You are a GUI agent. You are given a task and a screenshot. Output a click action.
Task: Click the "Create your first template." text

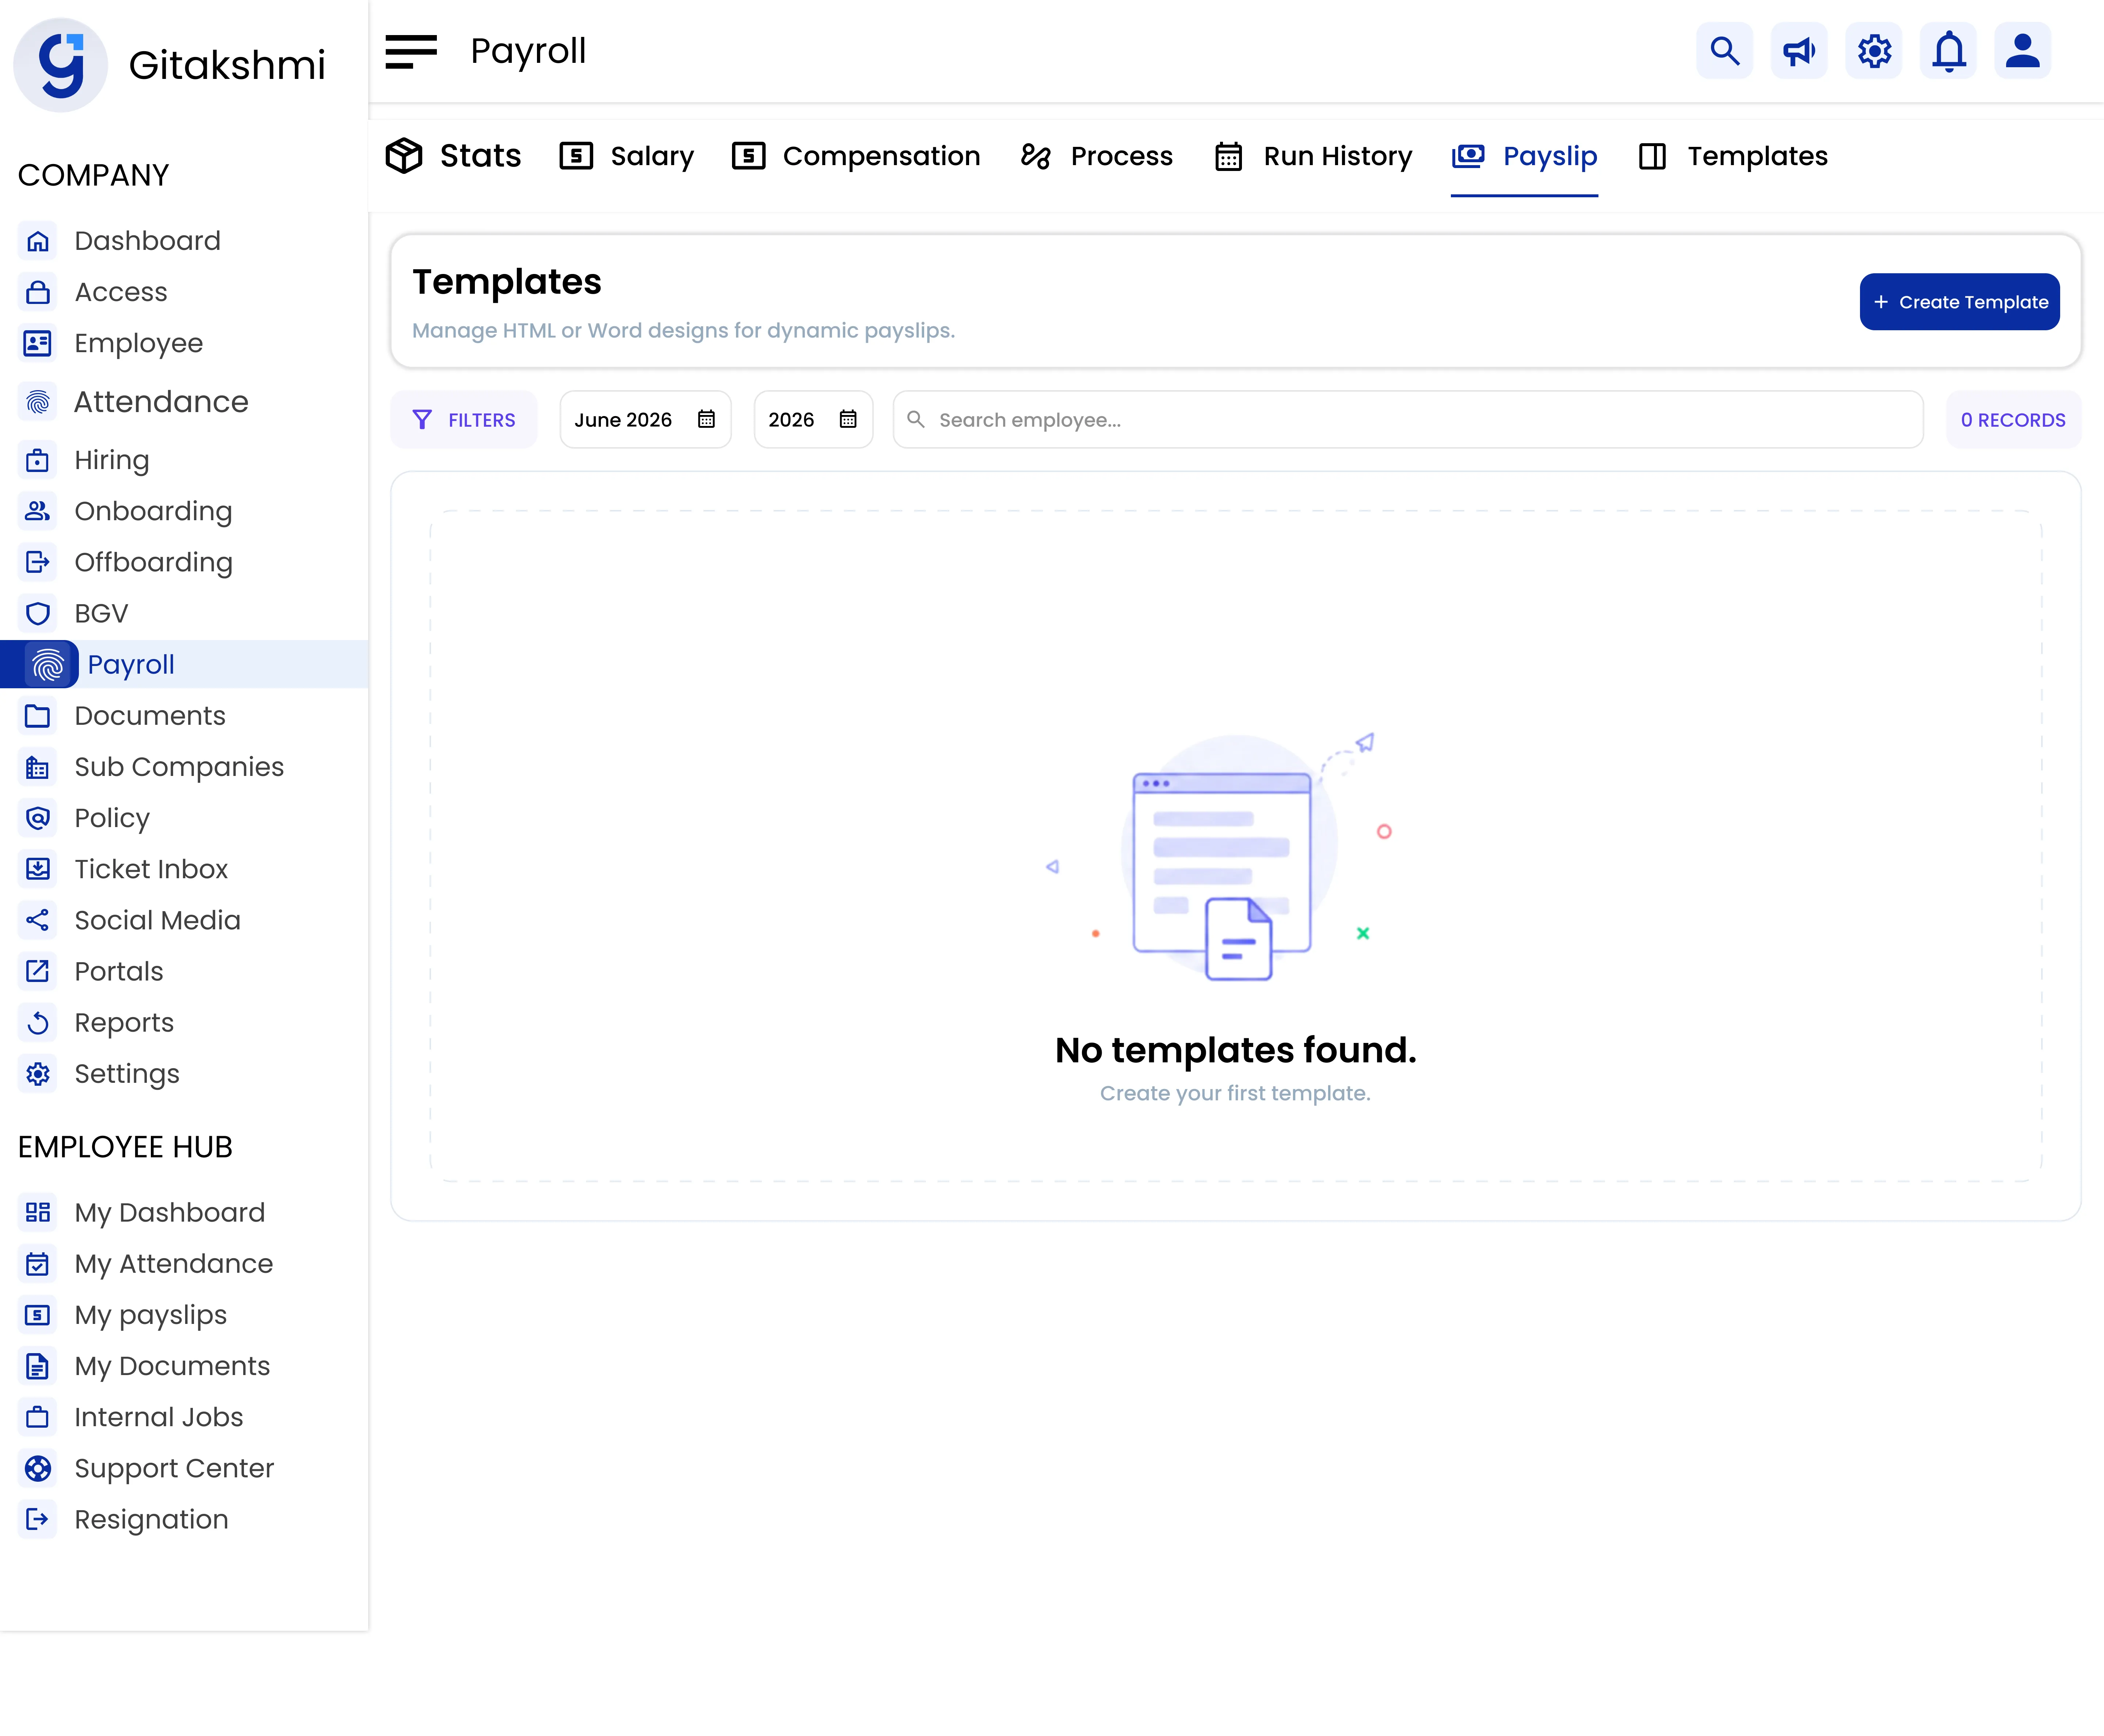click(1235, 1093)
